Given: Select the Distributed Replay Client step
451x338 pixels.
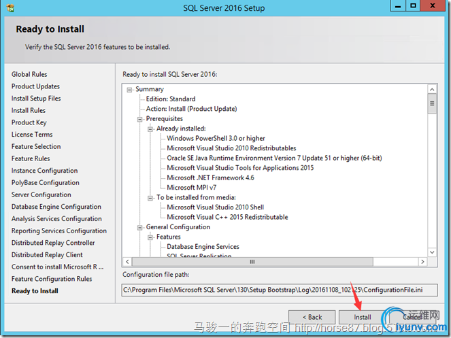Looking at the screenshot, I should (x=47, y=255).
